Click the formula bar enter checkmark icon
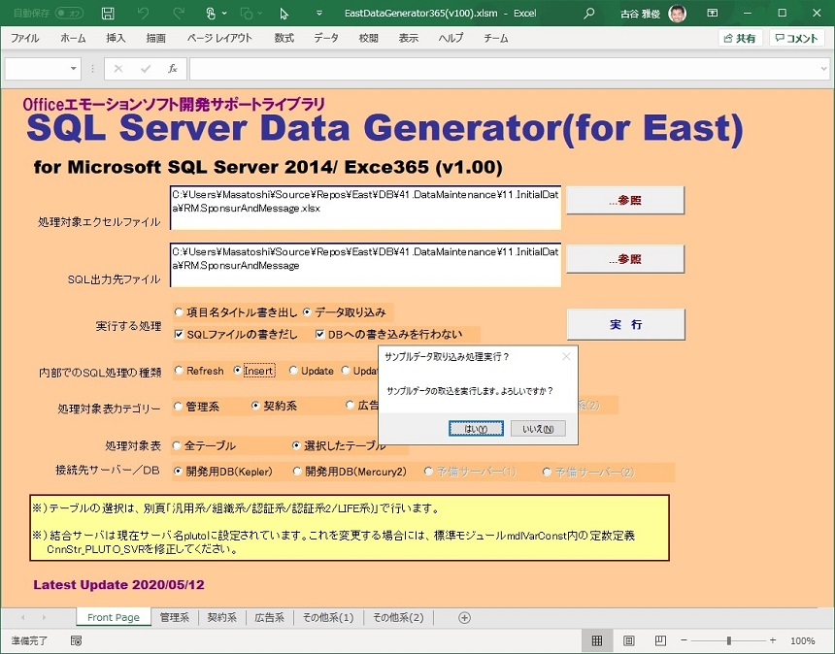Image resolution: width=835 pixels, height=654 pixels. click(146, 69)
